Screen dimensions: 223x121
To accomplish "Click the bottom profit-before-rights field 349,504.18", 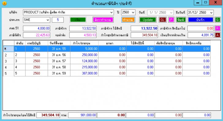I will coord(48,115).
